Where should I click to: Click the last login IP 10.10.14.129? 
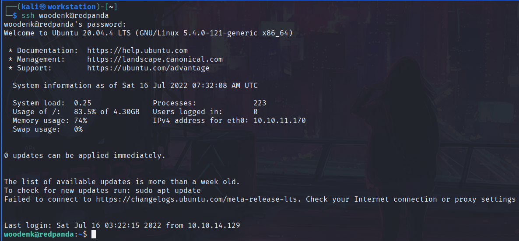pos(214,225)
